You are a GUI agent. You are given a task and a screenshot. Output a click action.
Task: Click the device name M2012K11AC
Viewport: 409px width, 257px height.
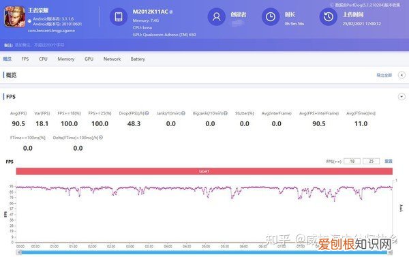tap(151, 12)
